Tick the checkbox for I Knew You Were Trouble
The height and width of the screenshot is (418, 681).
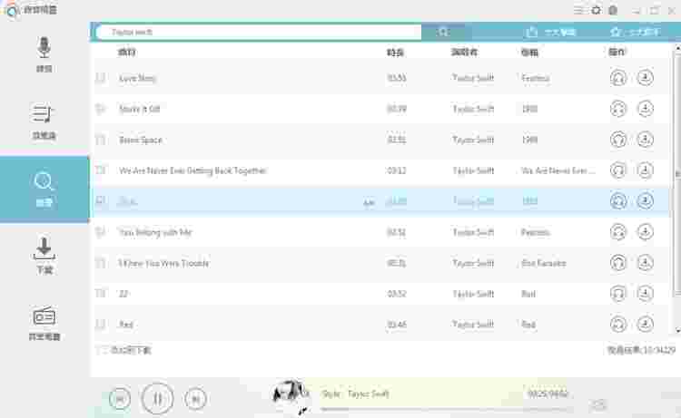coord(100,263)
